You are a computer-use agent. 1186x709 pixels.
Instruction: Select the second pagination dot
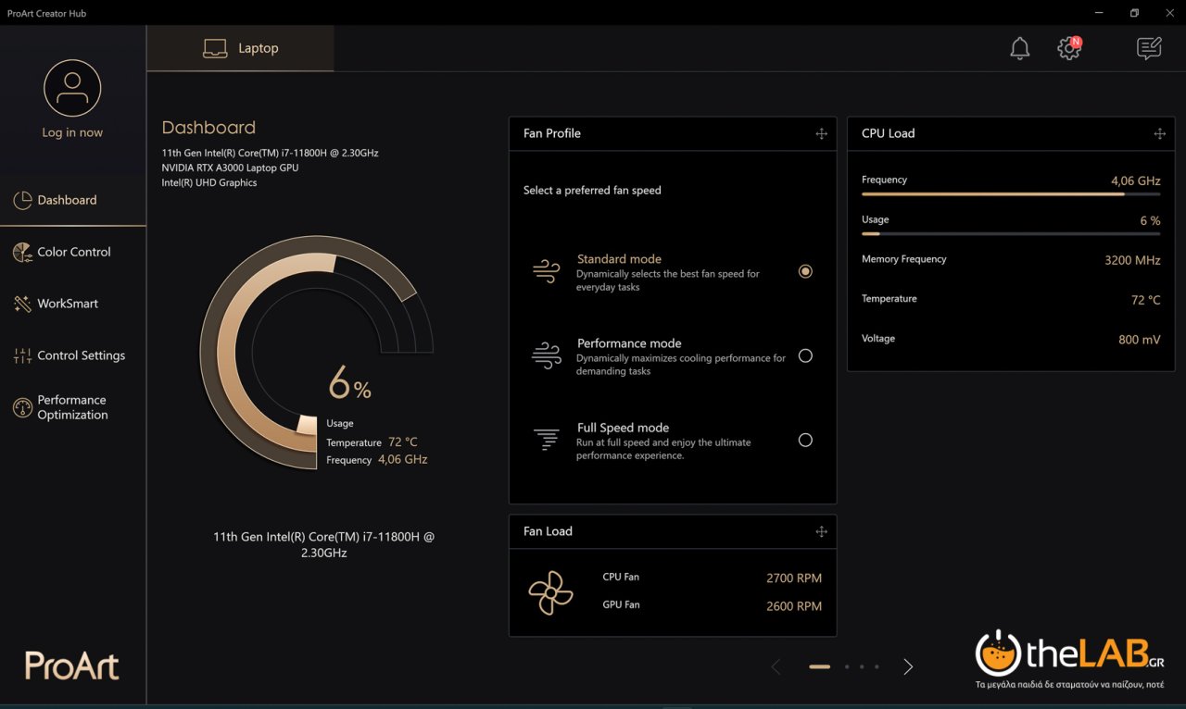coord(846,666)
